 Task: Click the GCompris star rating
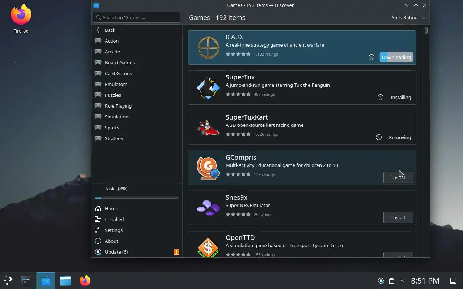[238, 174]
